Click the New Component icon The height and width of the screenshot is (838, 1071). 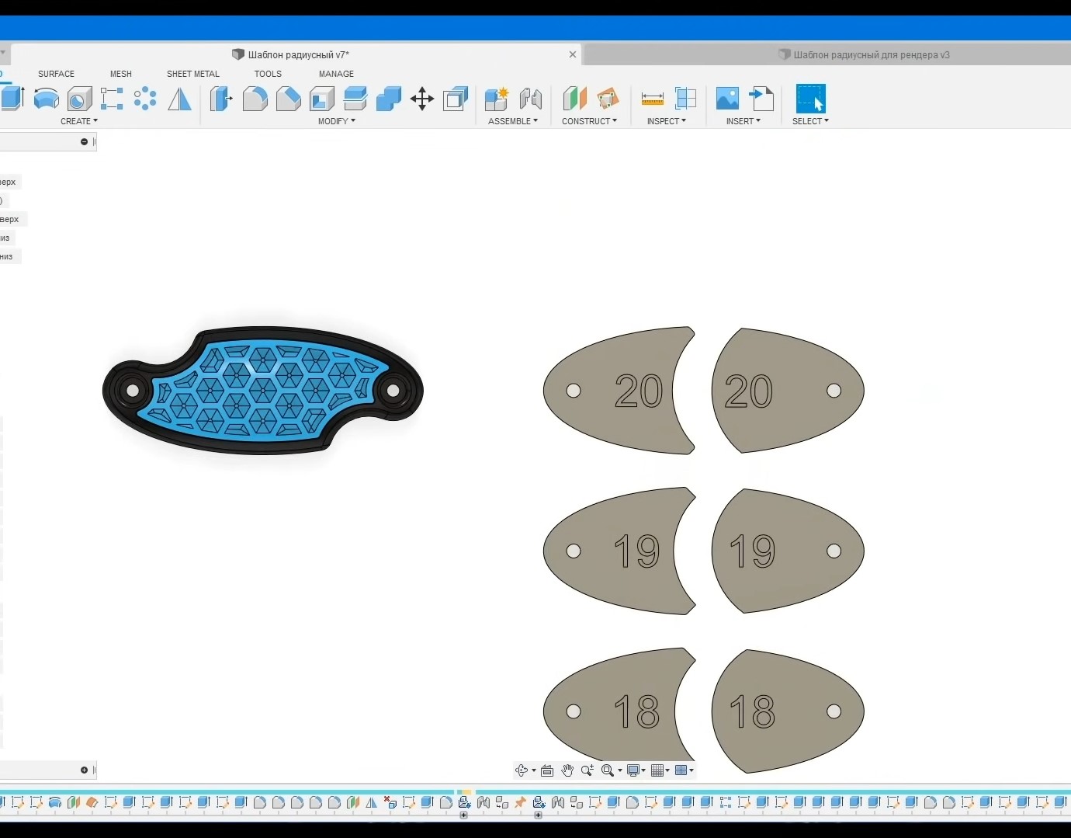pyautogui.click(x=497, y=99)
